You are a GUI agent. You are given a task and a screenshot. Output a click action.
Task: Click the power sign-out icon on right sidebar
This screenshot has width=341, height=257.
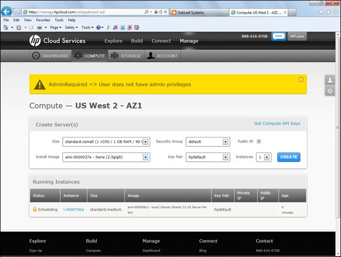click(x=330, y=91)
